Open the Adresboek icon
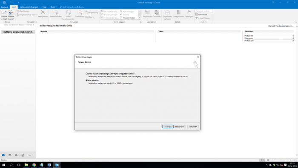298x168 pixels. pos(197,14)
